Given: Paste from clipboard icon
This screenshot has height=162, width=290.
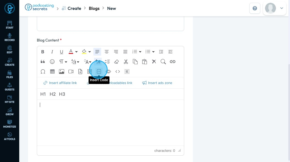Looking at the screenshot, I should pyautogui.click(x=145, y=62).
